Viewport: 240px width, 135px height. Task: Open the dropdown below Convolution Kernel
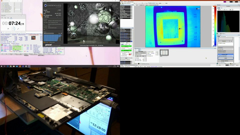coord(164,56)
